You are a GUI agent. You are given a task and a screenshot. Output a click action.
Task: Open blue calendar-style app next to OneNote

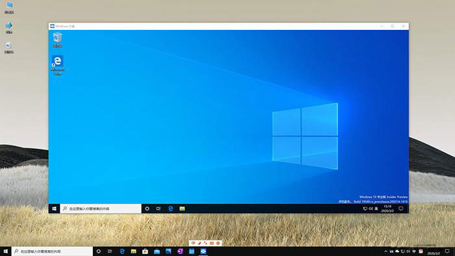point(192,251)
